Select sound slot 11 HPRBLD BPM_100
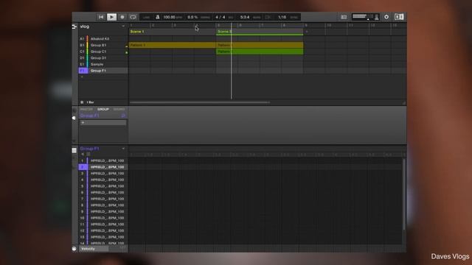Screen dimensions: 472x265 (103, 225)
